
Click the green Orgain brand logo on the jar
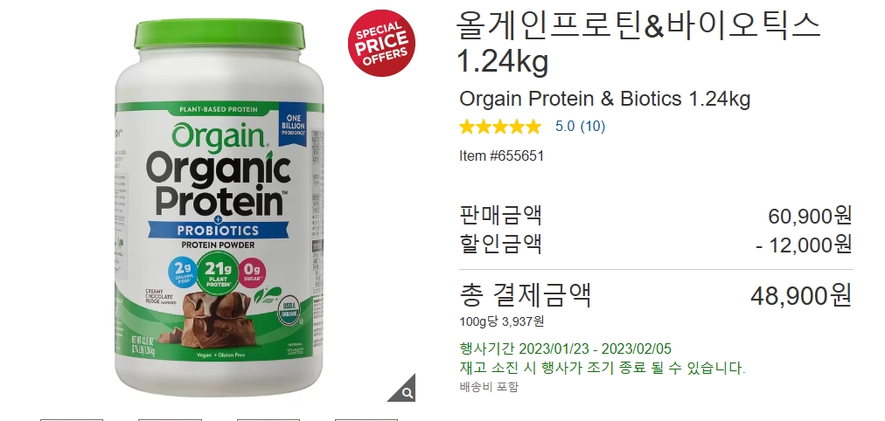(220, 136)
